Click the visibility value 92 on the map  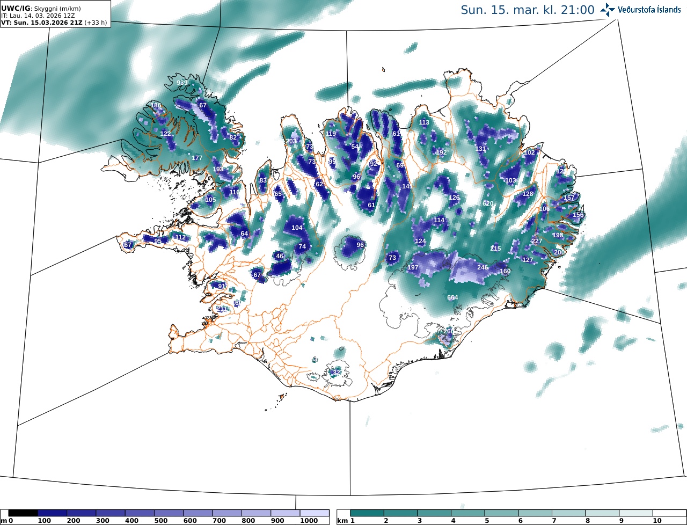(x=374, y=164)
